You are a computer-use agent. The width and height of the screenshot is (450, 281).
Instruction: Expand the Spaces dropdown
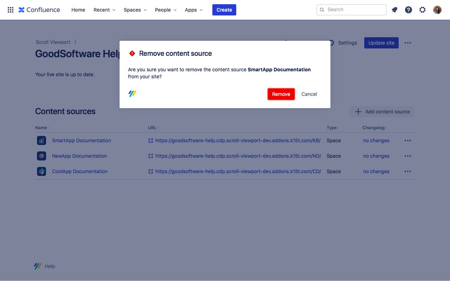[x=135, y=10]
